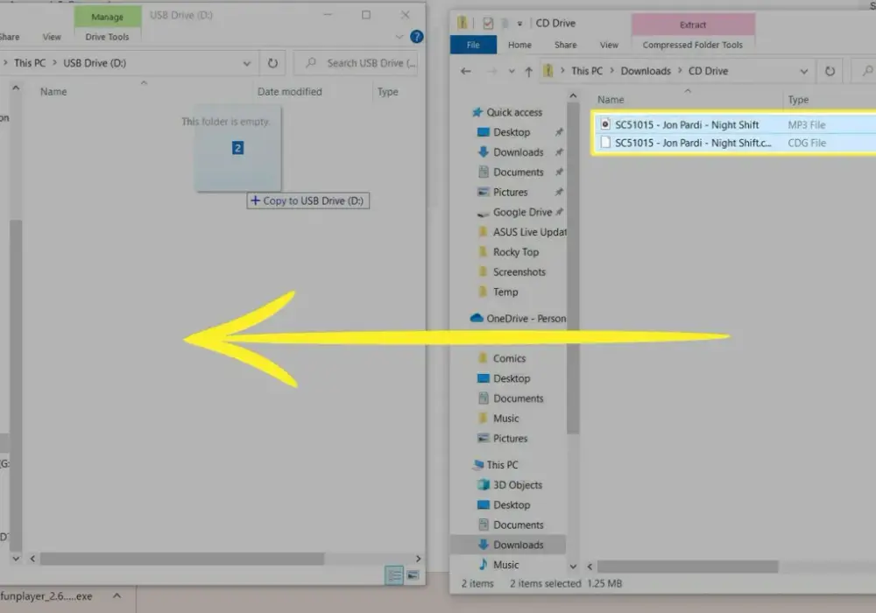Click the Quick Access toolbar properties checkmark icon
Screen dimensions: 876x613
(x=488, y=23)
